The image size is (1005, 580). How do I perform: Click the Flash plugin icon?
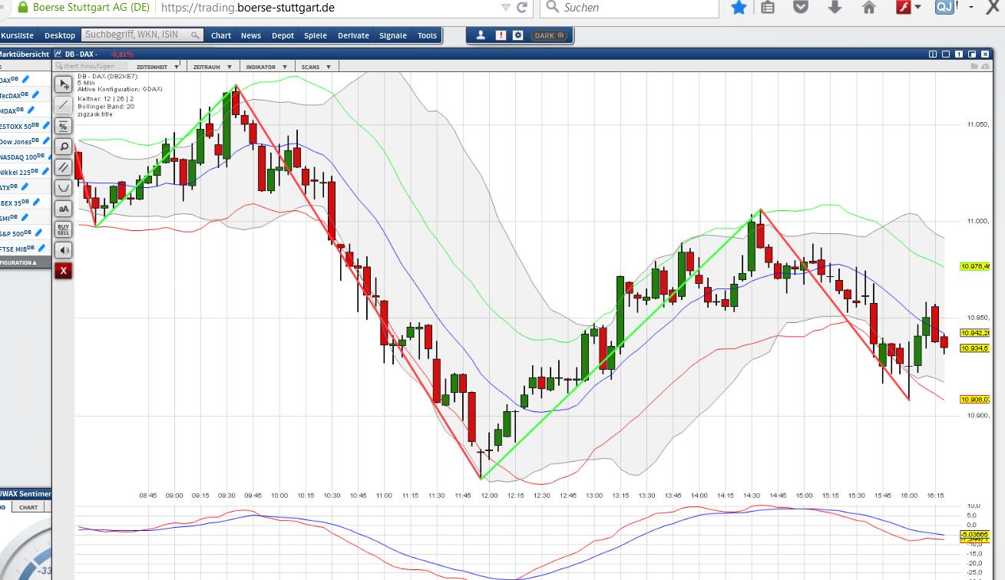(904, 8)
